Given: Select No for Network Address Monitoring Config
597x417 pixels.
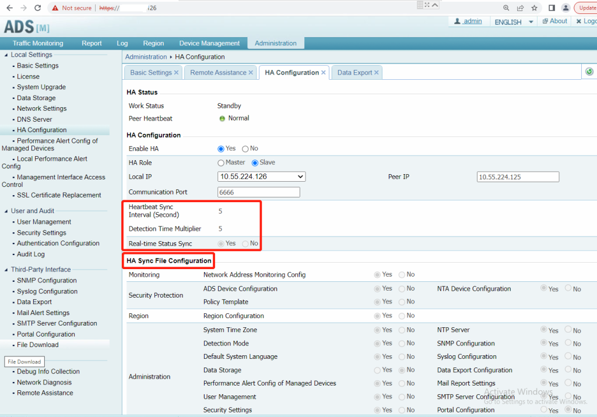Looking at the screenshot, I should 402,275.
